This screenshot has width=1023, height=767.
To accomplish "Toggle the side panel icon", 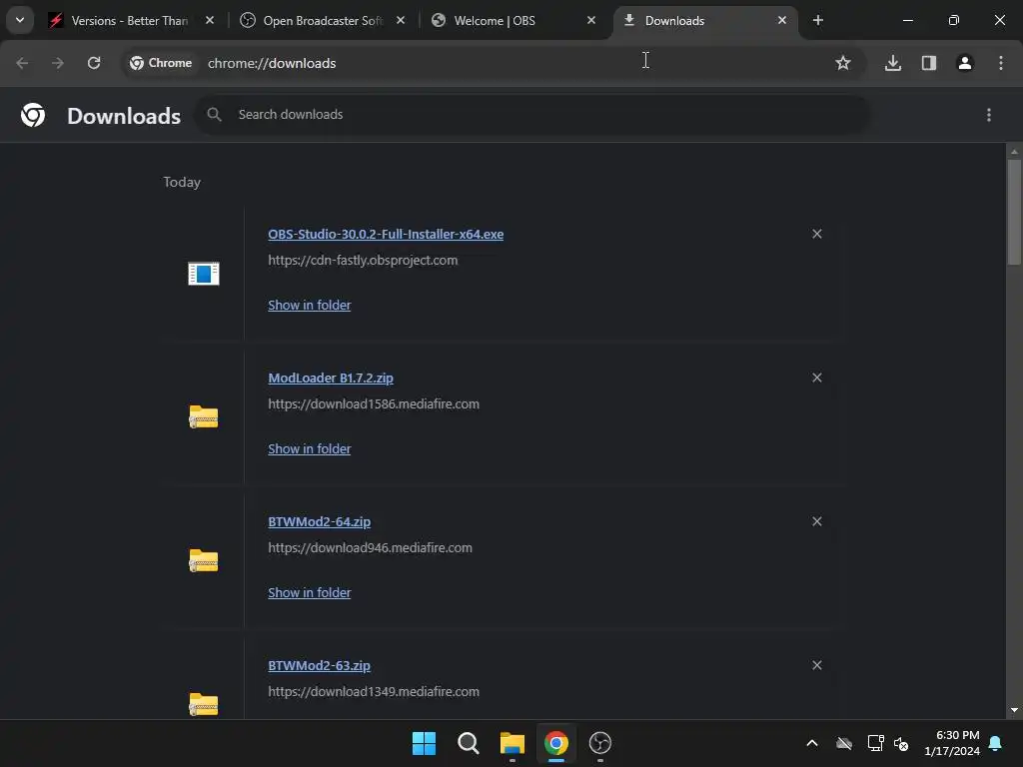I will (929, 63).
